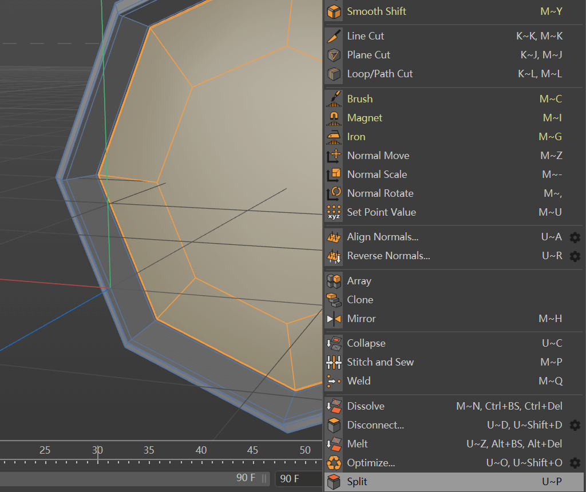The image size is (586, 492).
Task: Choose Plane Cut menu entry
Action: (x=454, y=55)
